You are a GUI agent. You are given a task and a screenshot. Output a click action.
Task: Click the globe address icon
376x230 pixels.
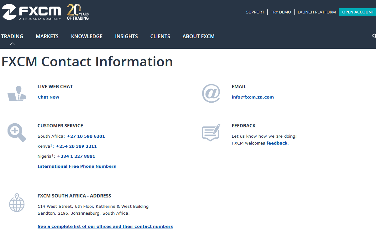click(17, 202)
